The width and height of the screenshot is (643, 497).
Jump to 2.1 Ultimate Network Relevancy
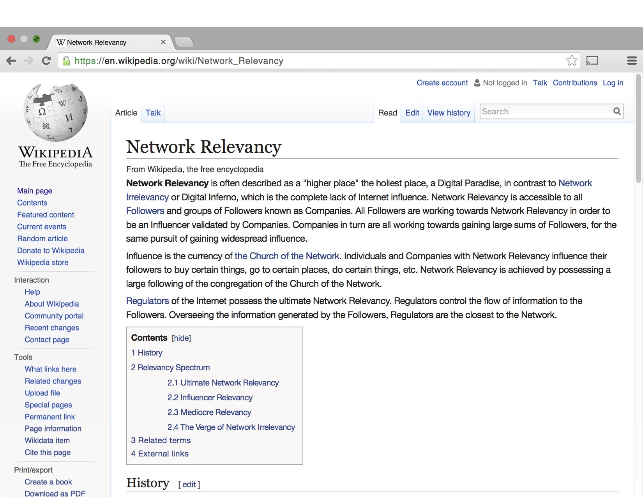click(x=223, y=383)
